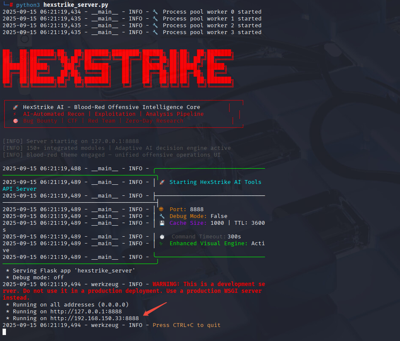Screen dimensions: 400x341
Task: Click the Exploitation text in the banner
Action: (115, 114)
